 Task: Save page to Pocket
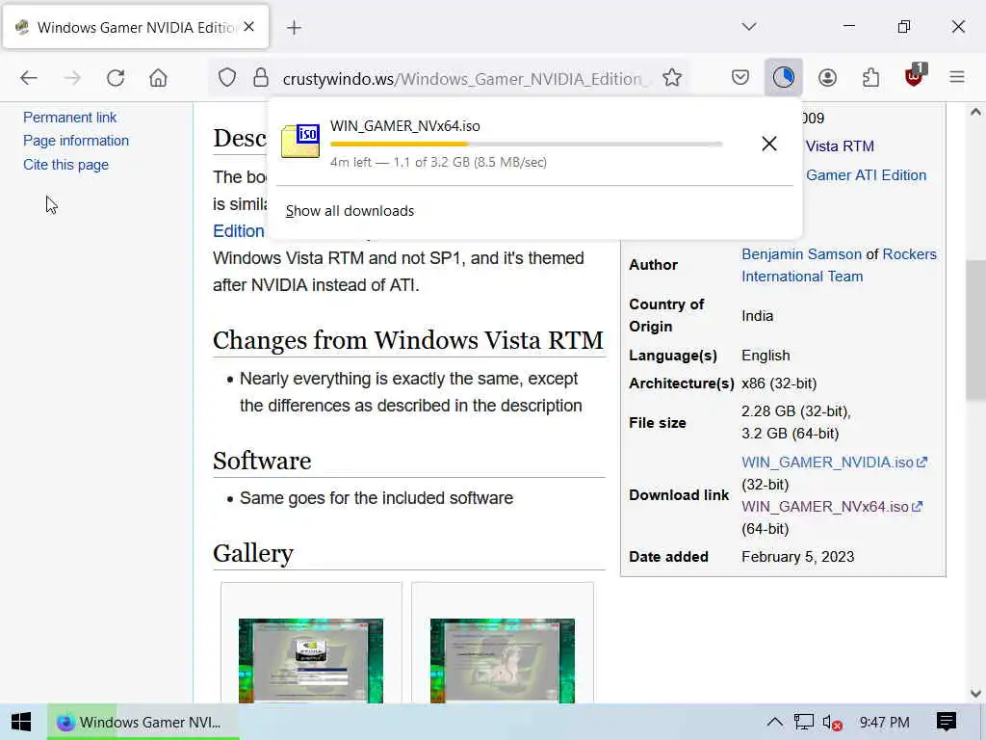pyautogui.click(x=740, y=78)
